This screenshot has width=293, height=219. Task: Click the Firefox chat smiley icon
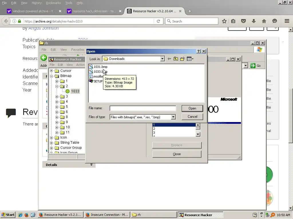(274, 21)
